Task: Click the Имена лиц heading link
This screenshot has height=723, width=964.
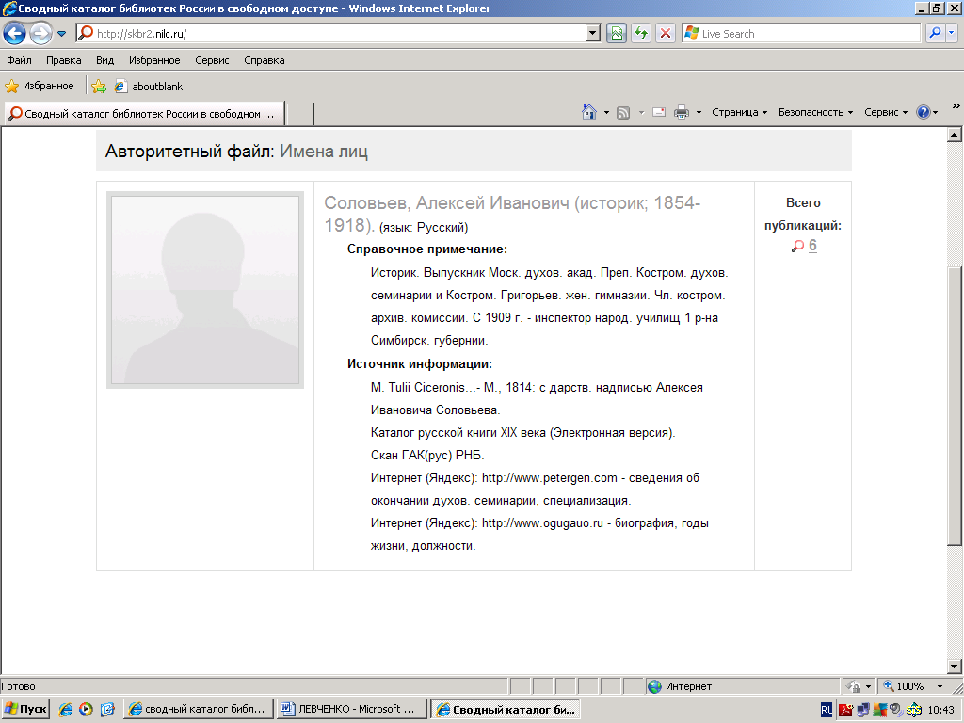Action: (x=324, y=152)
